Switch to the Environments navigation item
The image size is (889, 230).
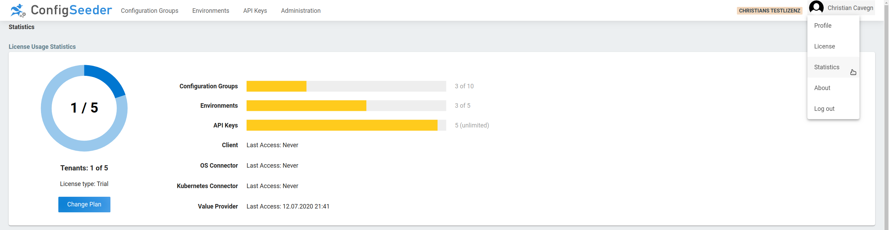pyautogui.click(x=210, y=10)
